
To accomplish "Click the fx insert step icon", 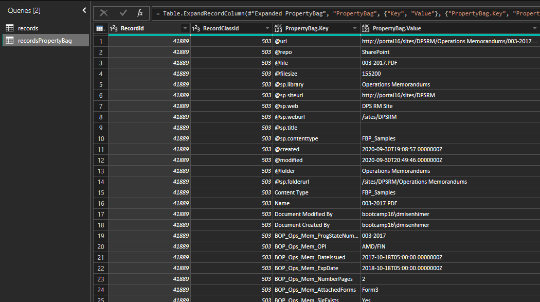I will (140, 13).
